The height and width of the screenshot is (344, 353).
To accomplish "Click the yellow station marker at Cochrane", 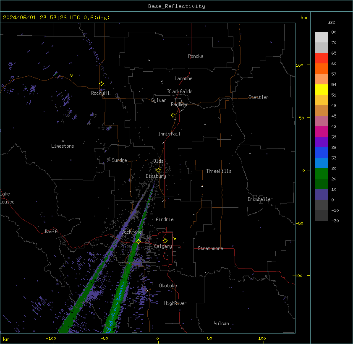I will (x=139, y=241).
